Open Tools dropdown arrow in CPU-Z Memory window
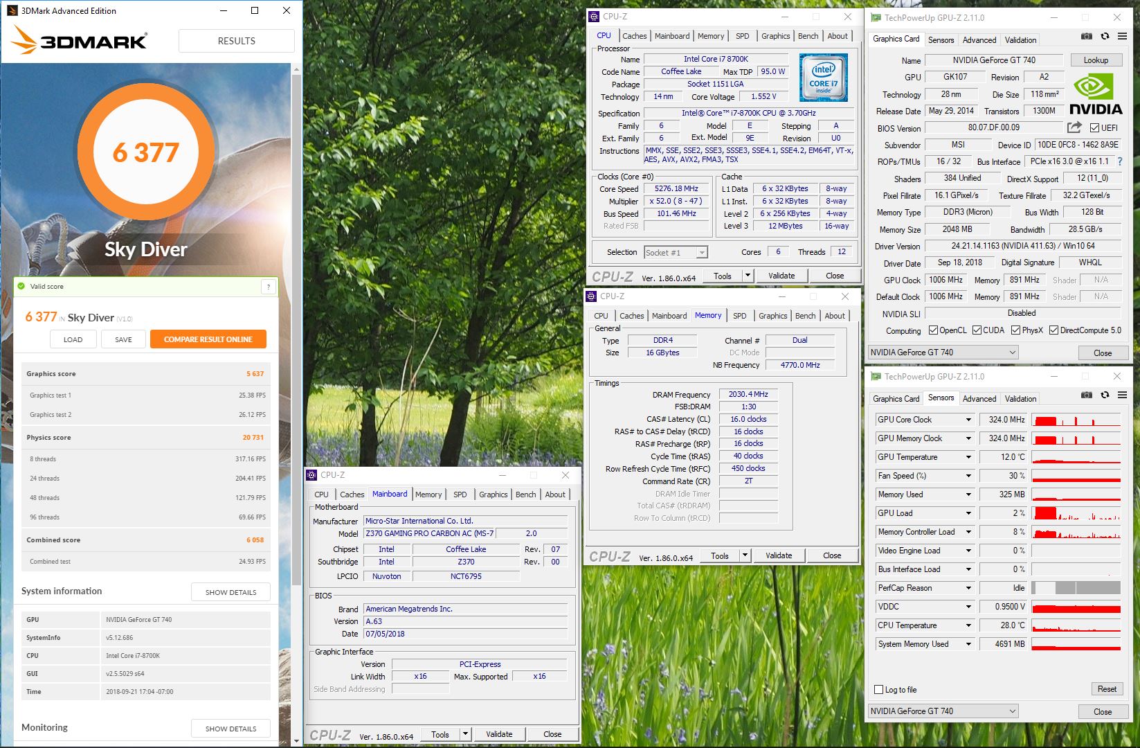1140x748 pixels. [745, 555]
